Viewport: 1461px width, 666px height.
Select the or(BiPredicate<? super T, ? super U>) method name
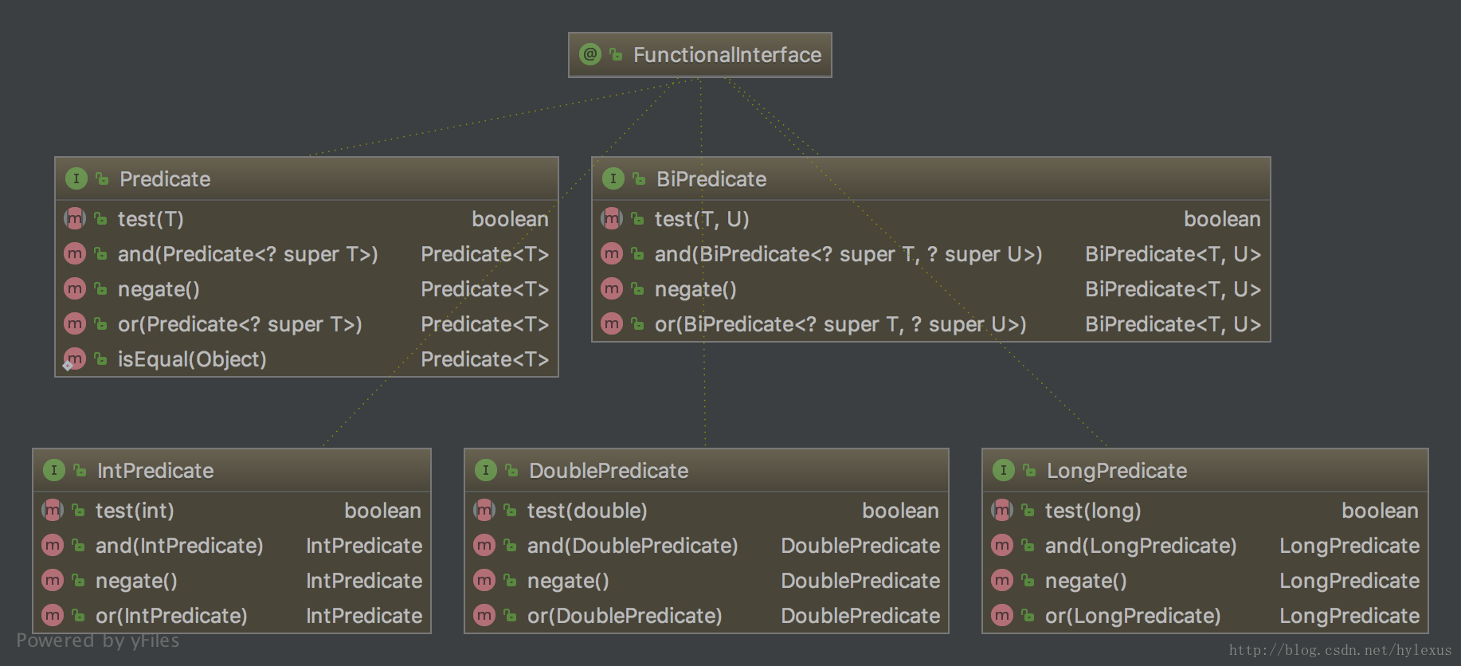click(840, 324)
